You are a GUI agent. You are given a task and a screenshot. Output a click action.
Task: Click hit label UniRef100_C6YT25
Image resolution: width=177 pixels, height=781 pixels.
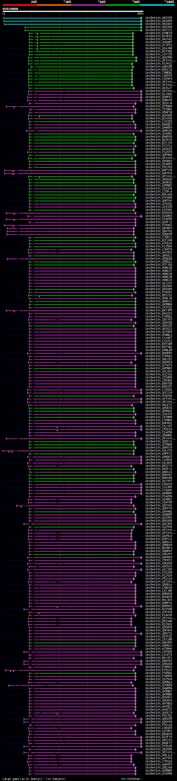click(159, 54)
